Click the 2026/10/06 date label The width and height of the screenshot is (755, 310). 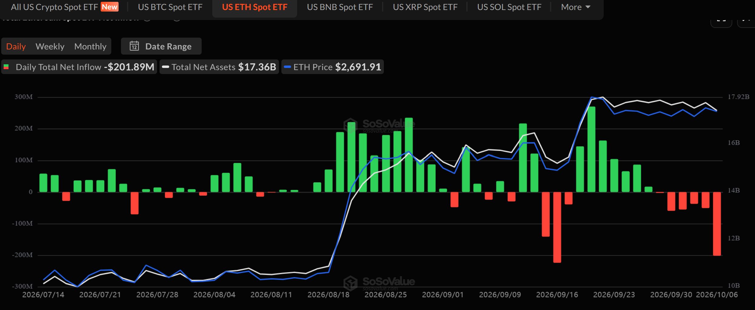tap(717, 295)
